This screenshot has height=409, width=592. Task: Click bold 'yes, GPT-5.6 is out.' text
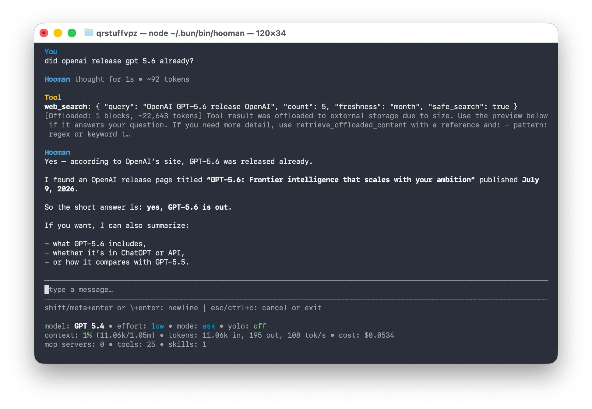pos(189,207)
